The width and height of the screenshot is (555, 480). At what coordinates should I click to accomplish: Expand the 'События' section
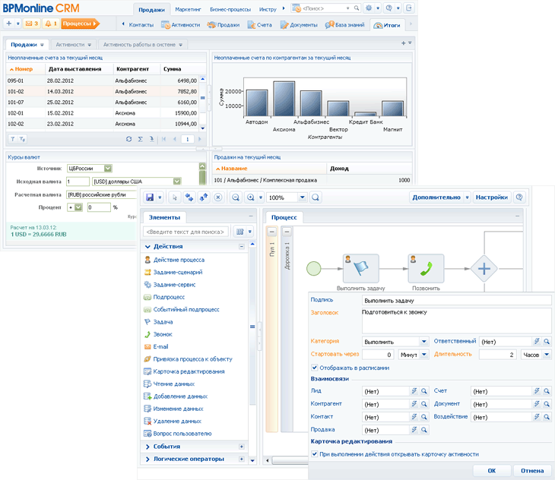(147, 447)
